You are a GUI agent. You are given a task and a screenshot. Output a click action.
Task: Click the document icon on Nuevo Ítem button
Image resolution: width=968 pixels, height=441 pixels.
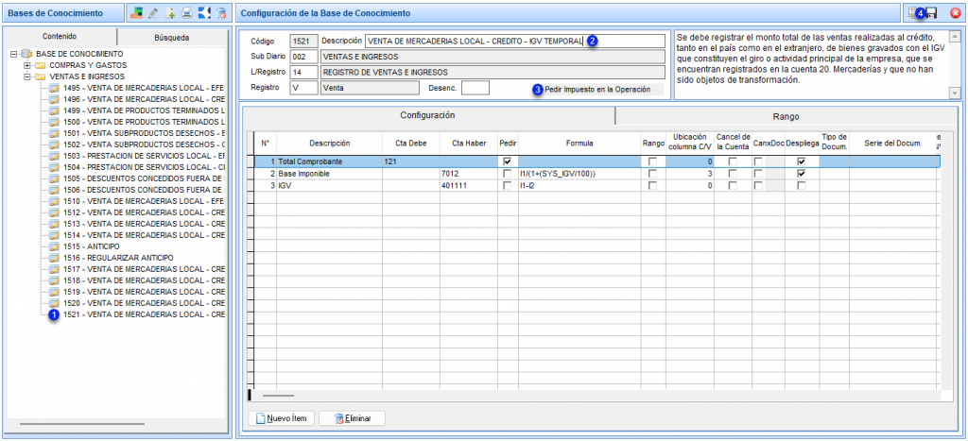pos(261,418)
